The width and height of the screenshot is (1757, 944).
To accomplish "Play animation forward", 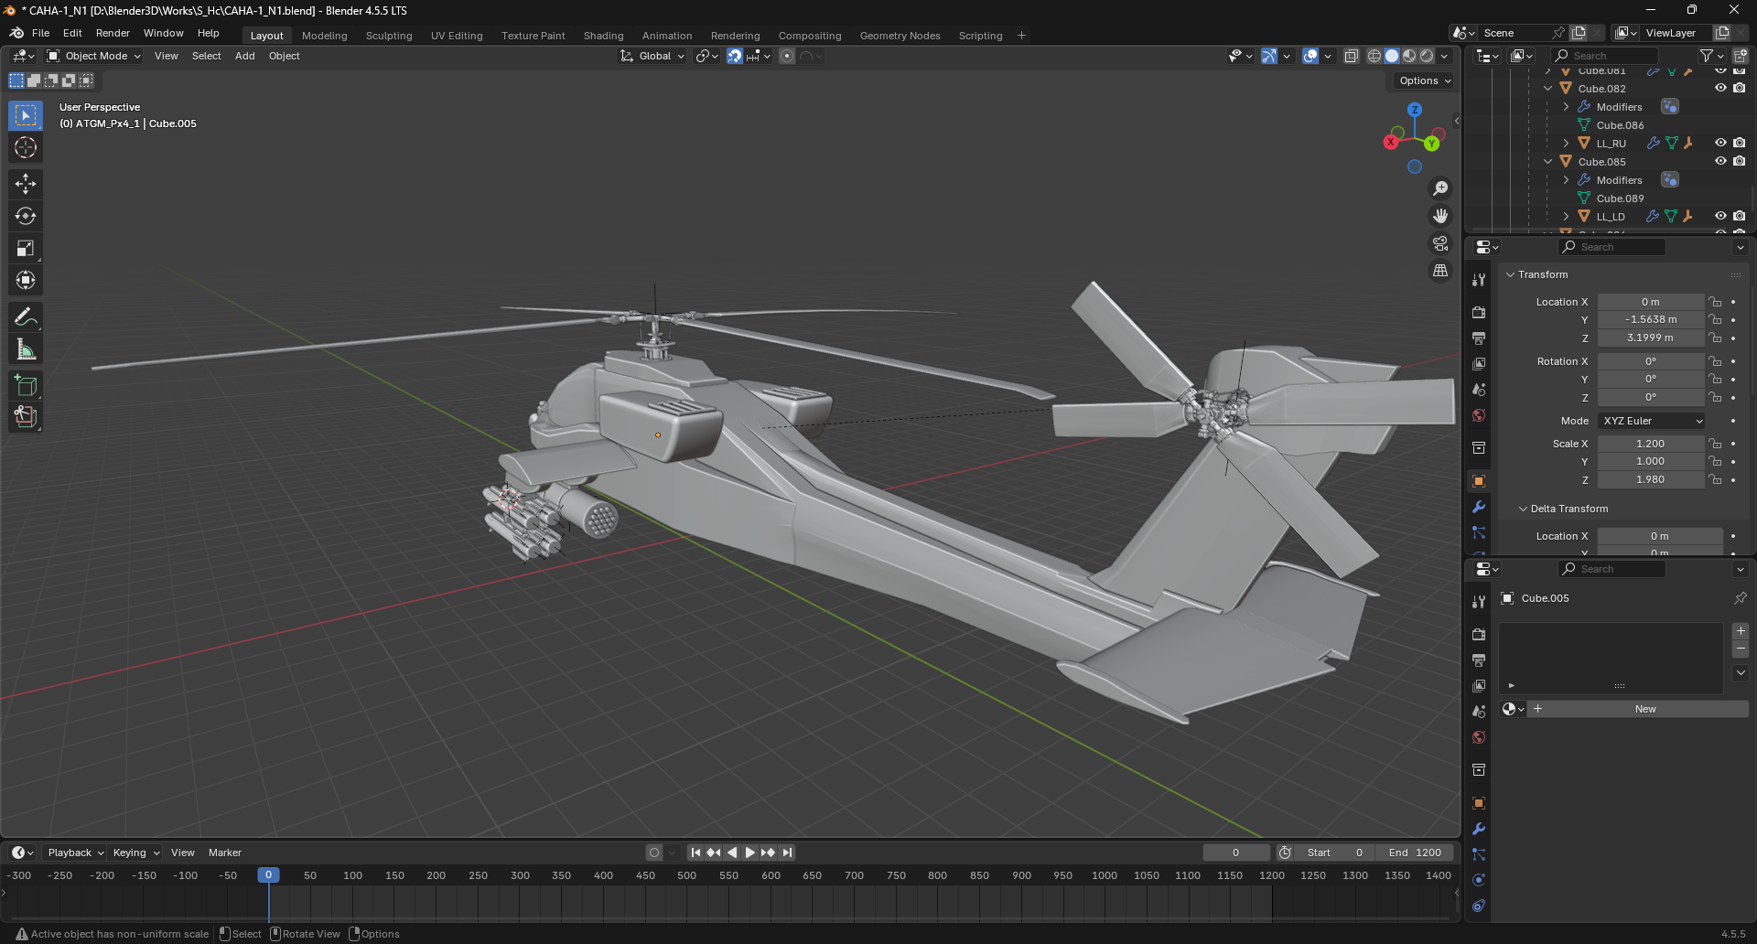I will coord(749,853).
